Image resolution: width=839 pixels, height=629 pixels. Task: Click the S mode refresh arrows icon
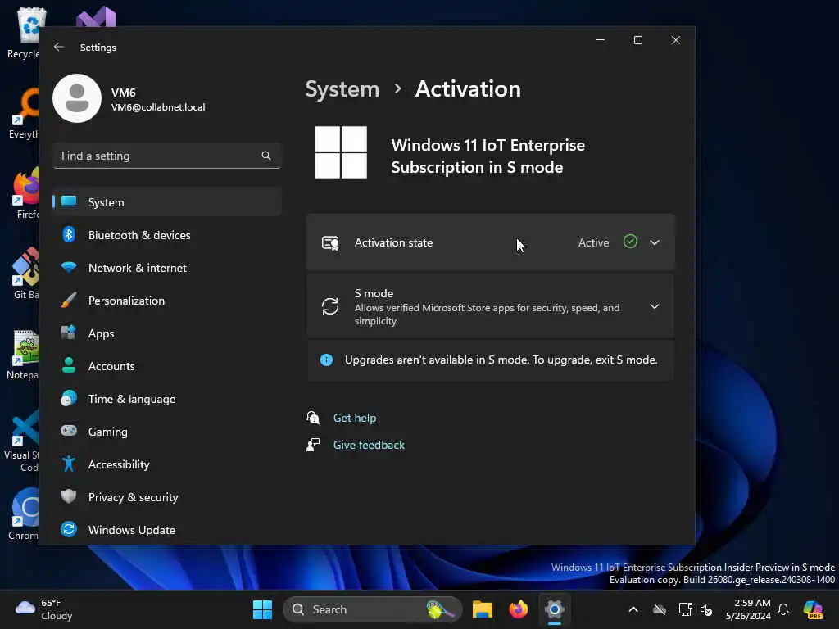pyautogui.click(x=330, y=306)
